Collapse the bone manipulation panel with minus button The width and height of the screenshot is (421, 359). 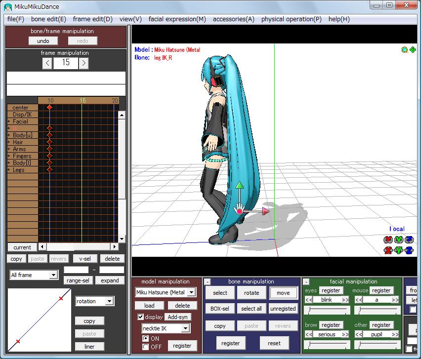click(x=207, y=282)
